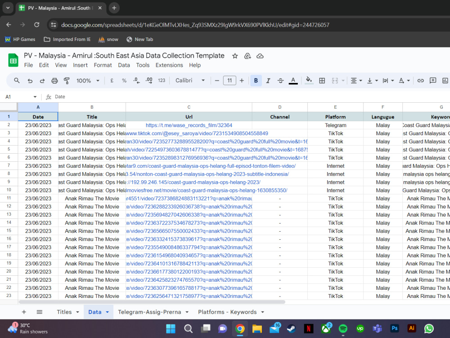Open text wrapping dropdown
Viewport: 450px width, 338px height.
pyautogui.click(x=388, y=81)
